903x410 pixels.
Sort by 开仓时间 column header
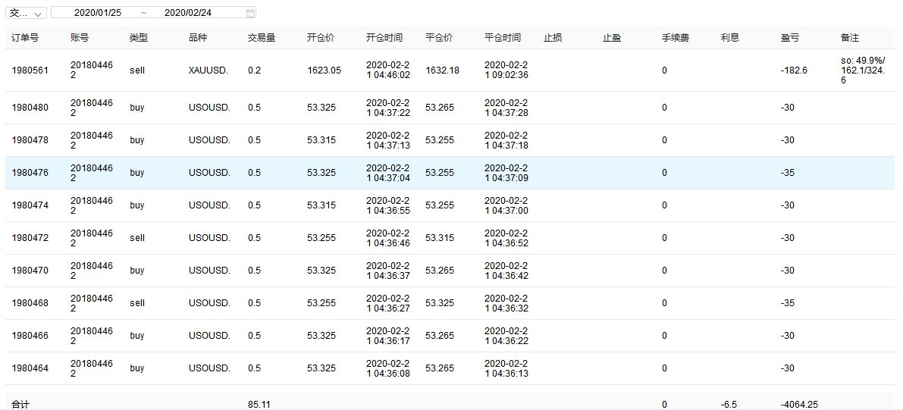(x=384, y=37)
